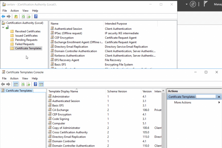Expand the More Actions submenu arrow

(x=219, y=102)
